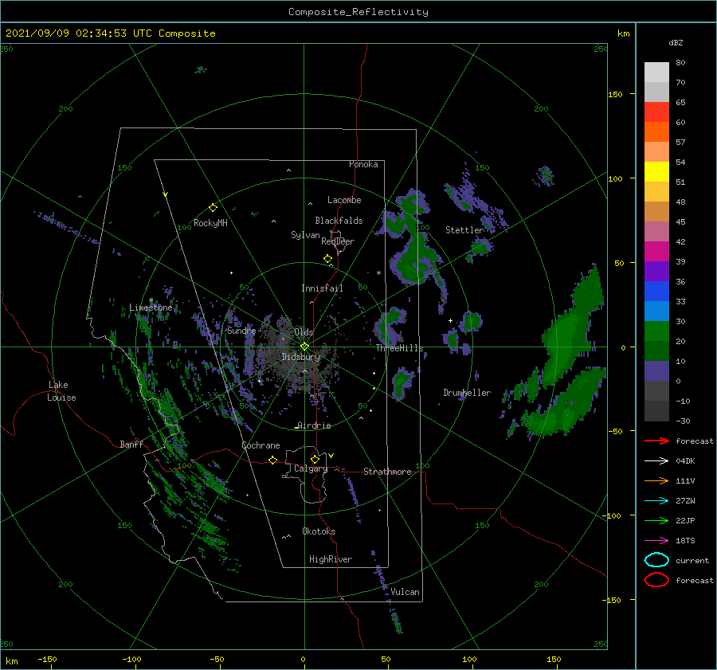Click the Okotoks town label
Viewport: 717px width, 670px height.
(x=319, y=531)
